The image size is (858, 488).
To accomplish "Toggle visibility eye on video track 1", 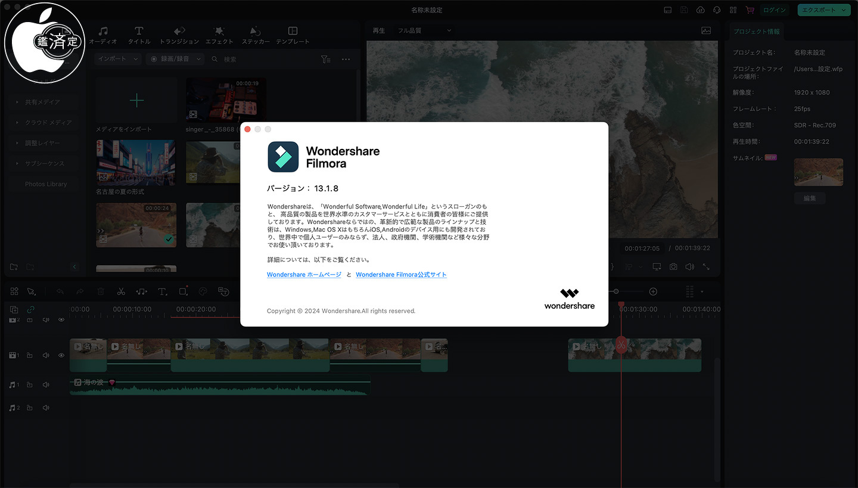I will [x=61, y=355].
